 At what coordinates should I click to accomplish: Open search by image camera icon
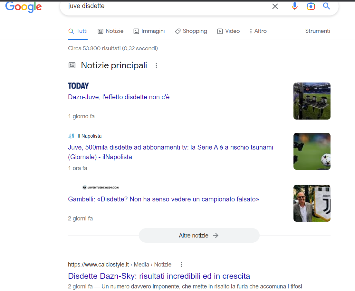[x=311, y=6]
